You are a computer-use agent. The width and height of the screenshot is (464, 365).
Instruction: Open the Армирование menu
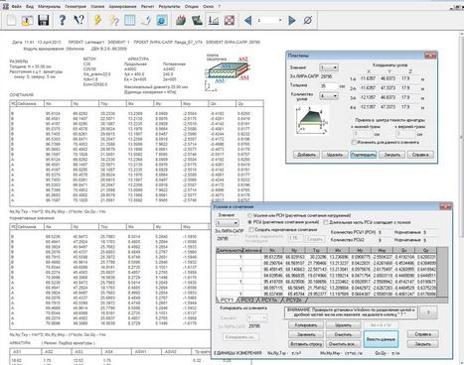tap(122, 6)
